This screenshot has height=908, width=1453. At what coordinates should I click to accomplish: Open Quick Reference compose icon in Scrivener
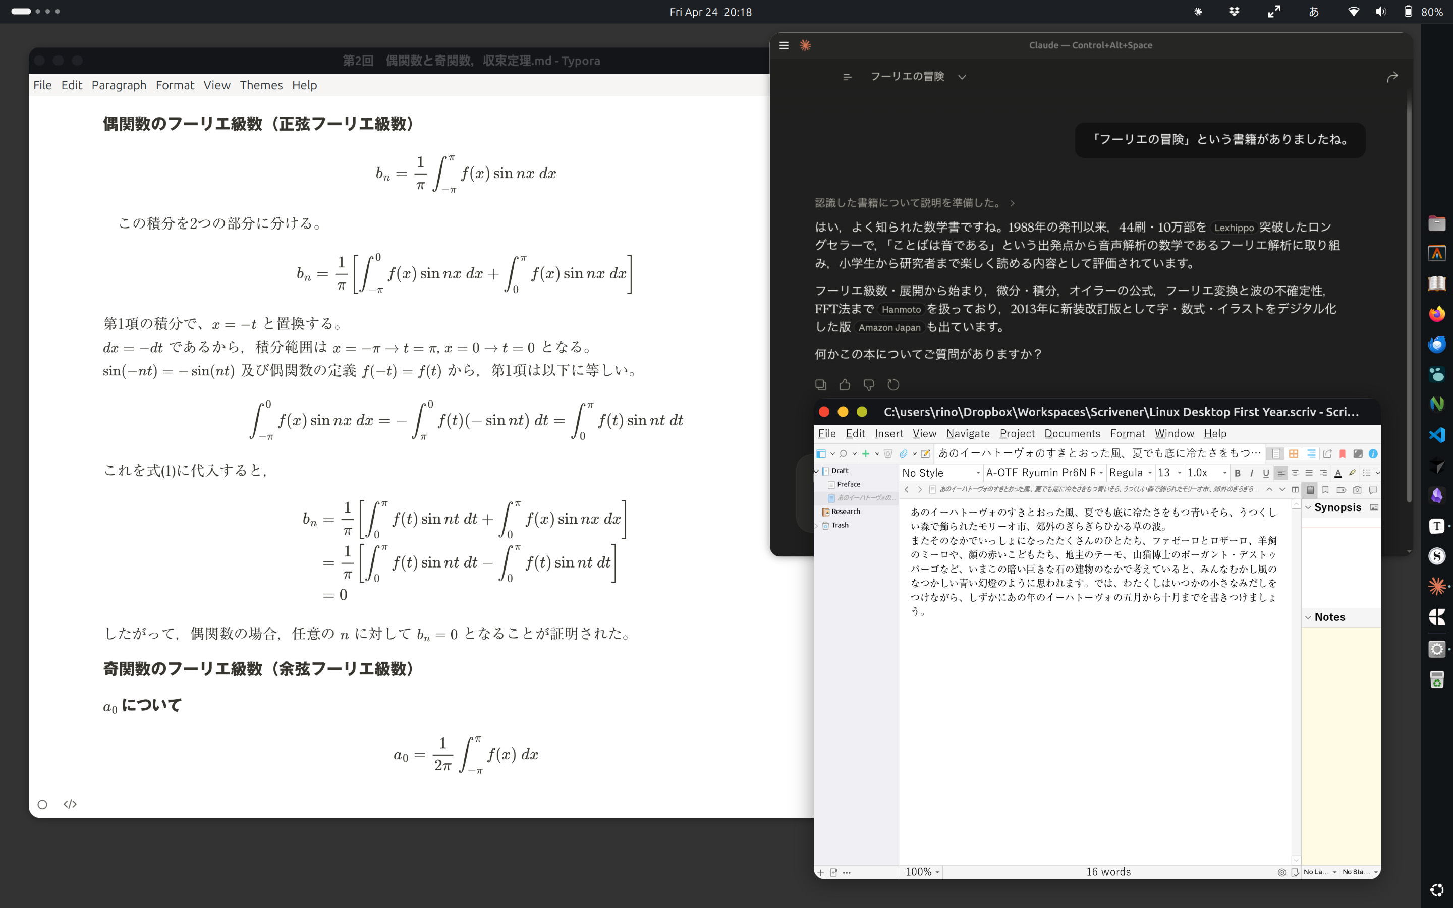click(x=925, y=453)
